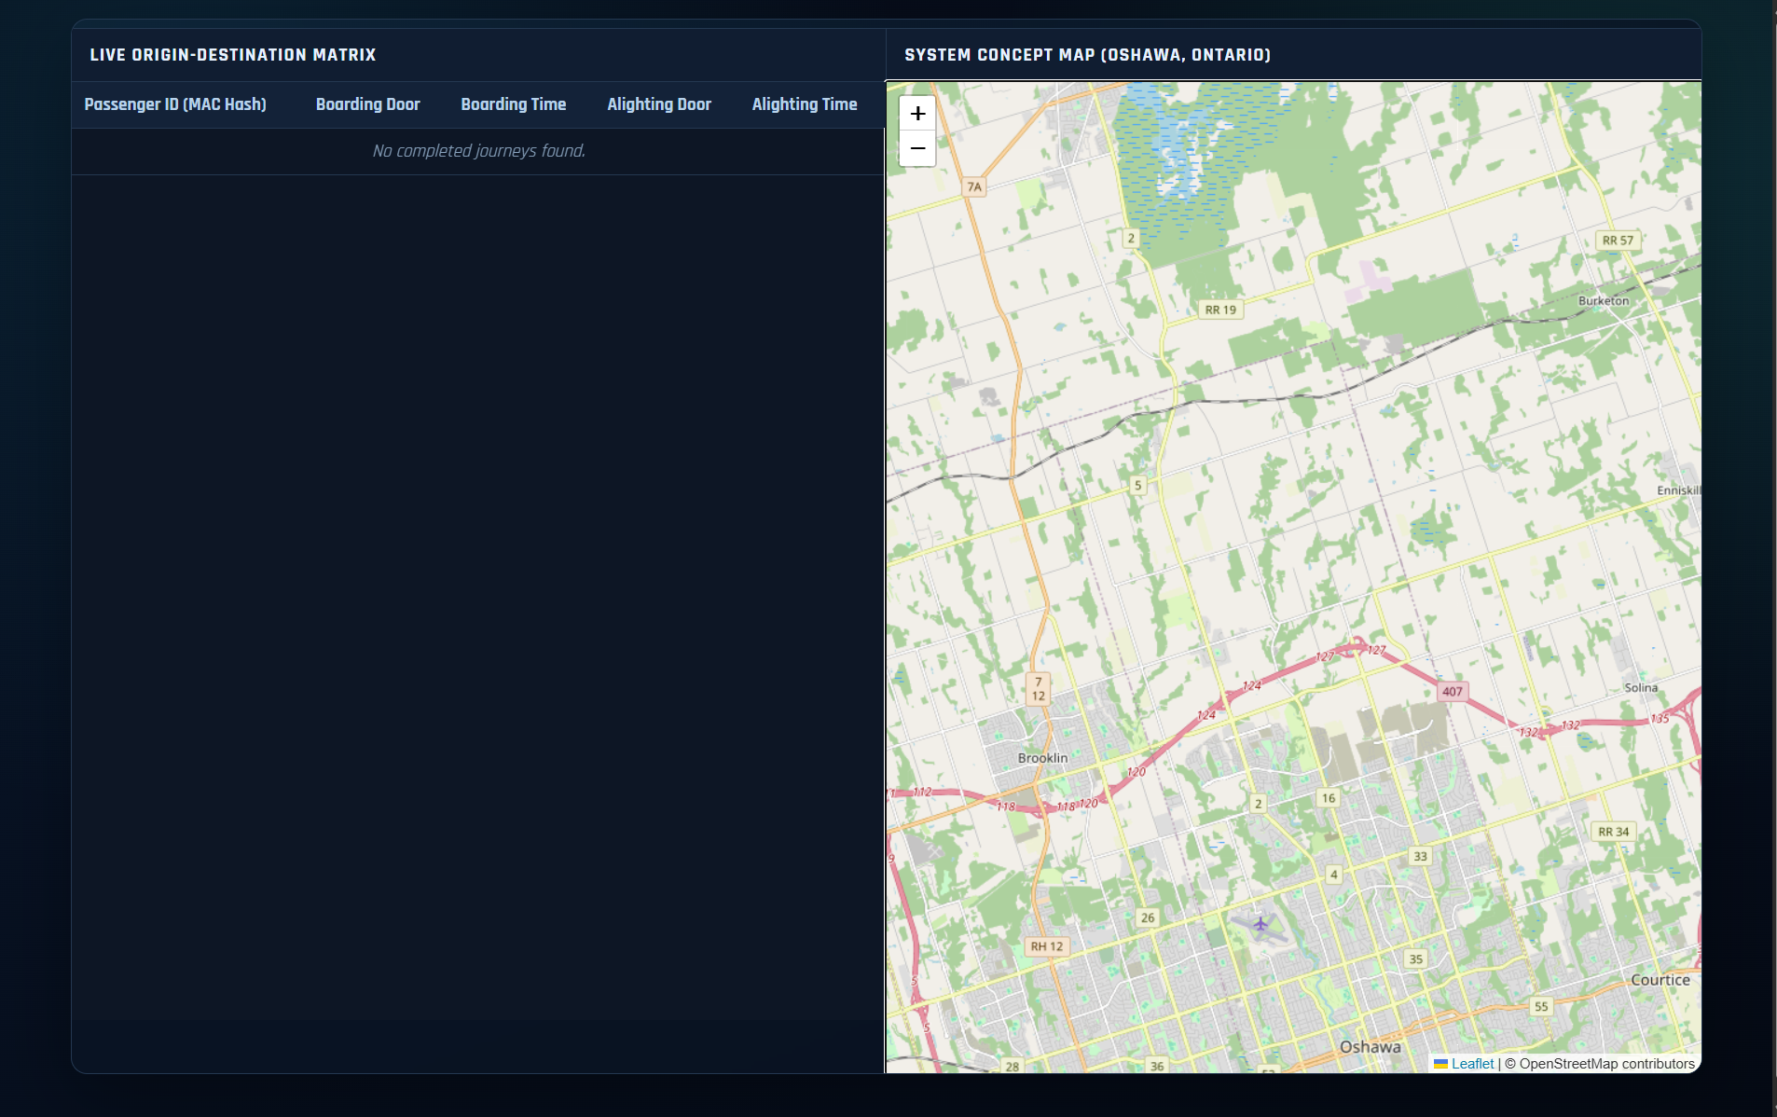The width and height of the screenshot is (1777, 1117).
Task: Click the Alighting Door column header
Action: 659,104
